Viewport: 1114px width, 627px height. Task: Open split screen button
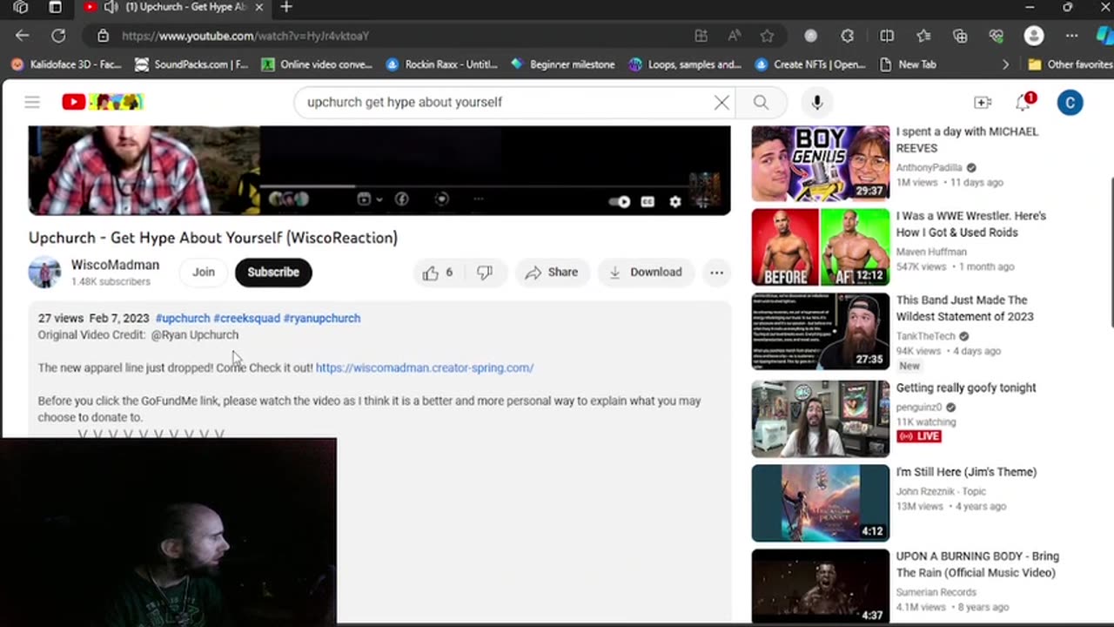(x=887, y=36)
